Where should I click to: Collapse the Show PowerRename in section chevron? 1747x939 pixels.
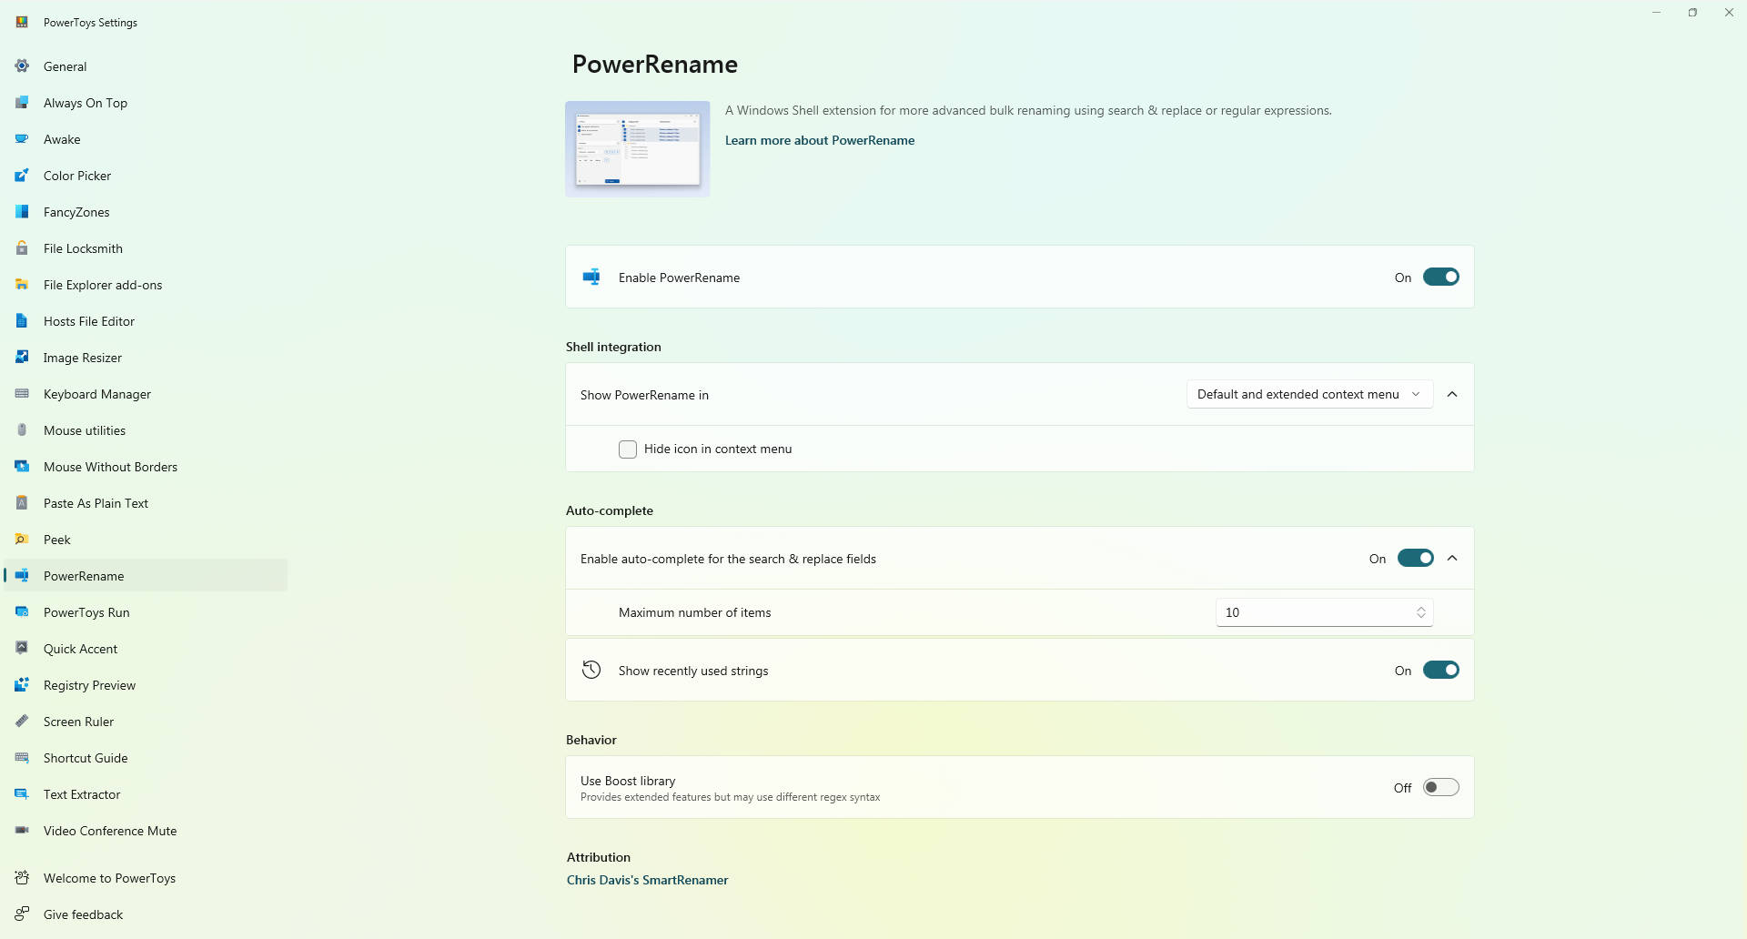click(1452, 395)
